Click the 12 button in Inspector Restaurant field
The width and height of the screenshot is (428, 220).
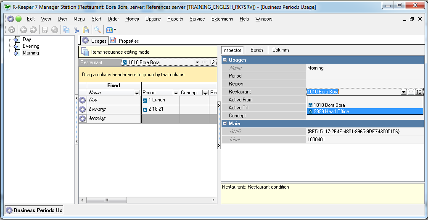coord(419,92)
